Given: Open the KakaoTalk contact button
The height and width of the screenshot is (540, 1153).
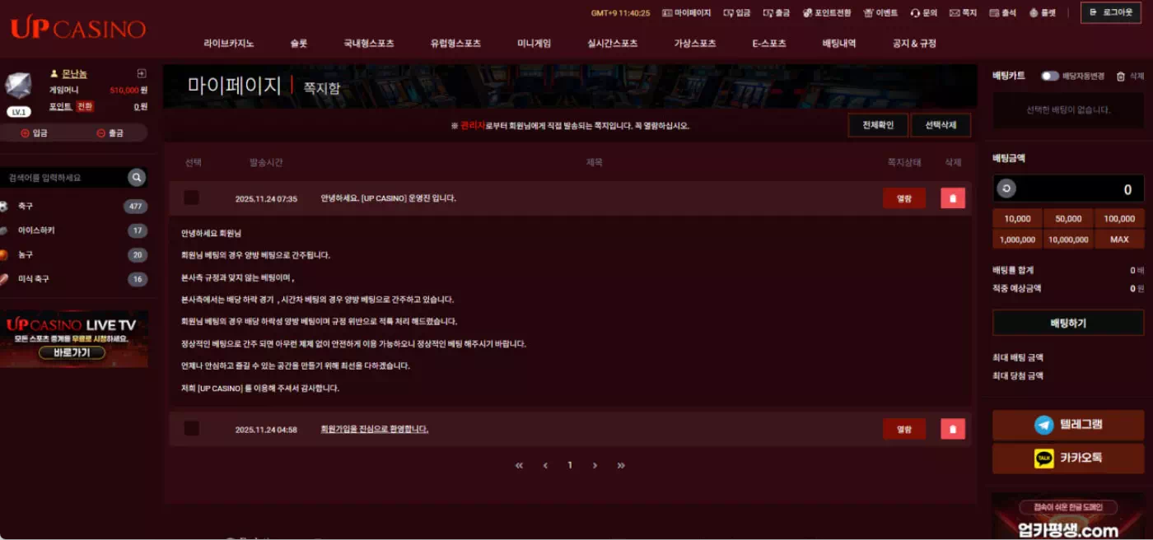Looking at the screenshot, I should (1067, 458).
